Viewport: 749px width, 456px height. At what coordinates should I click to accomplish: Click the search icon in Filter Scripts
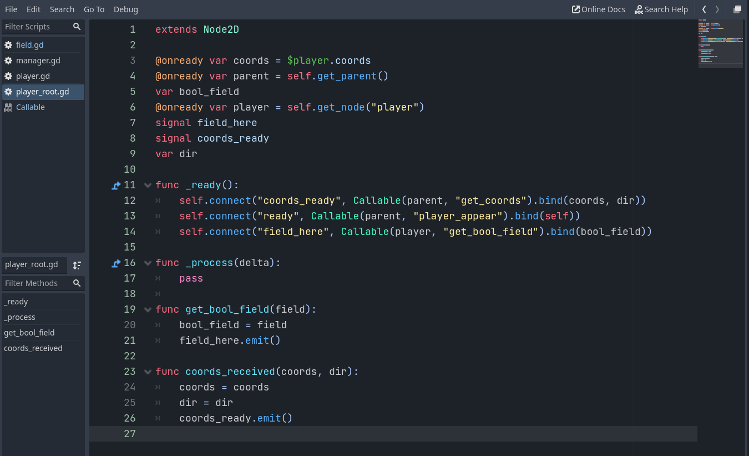click(77, 27)
